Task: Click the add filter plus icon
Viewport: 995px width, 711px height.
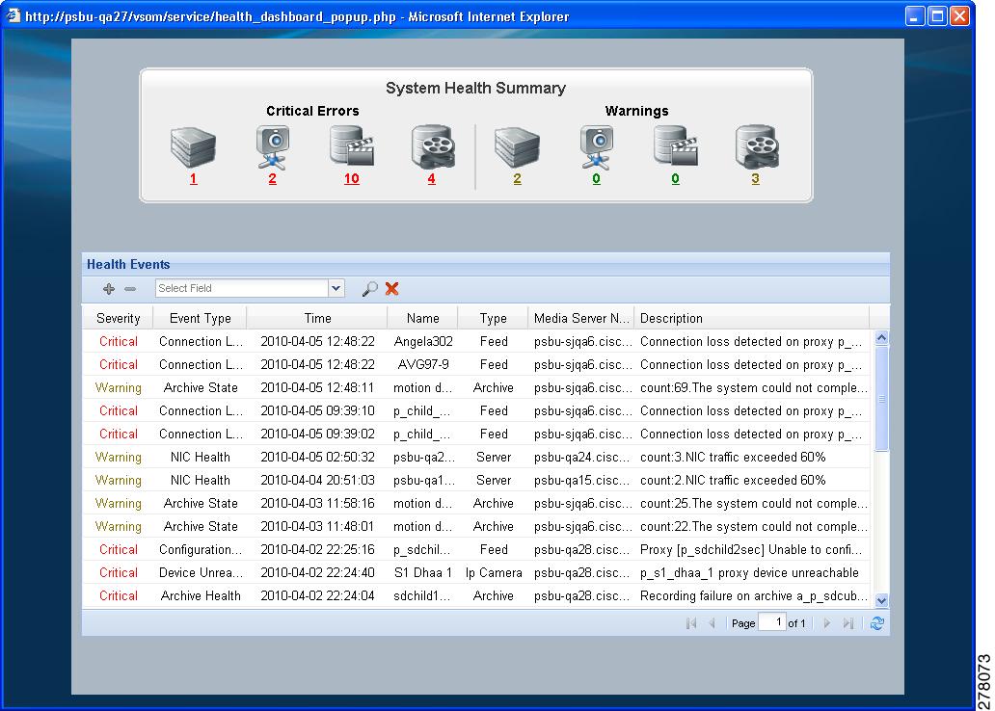Action: pyautogui.click(x=108, y=288)
